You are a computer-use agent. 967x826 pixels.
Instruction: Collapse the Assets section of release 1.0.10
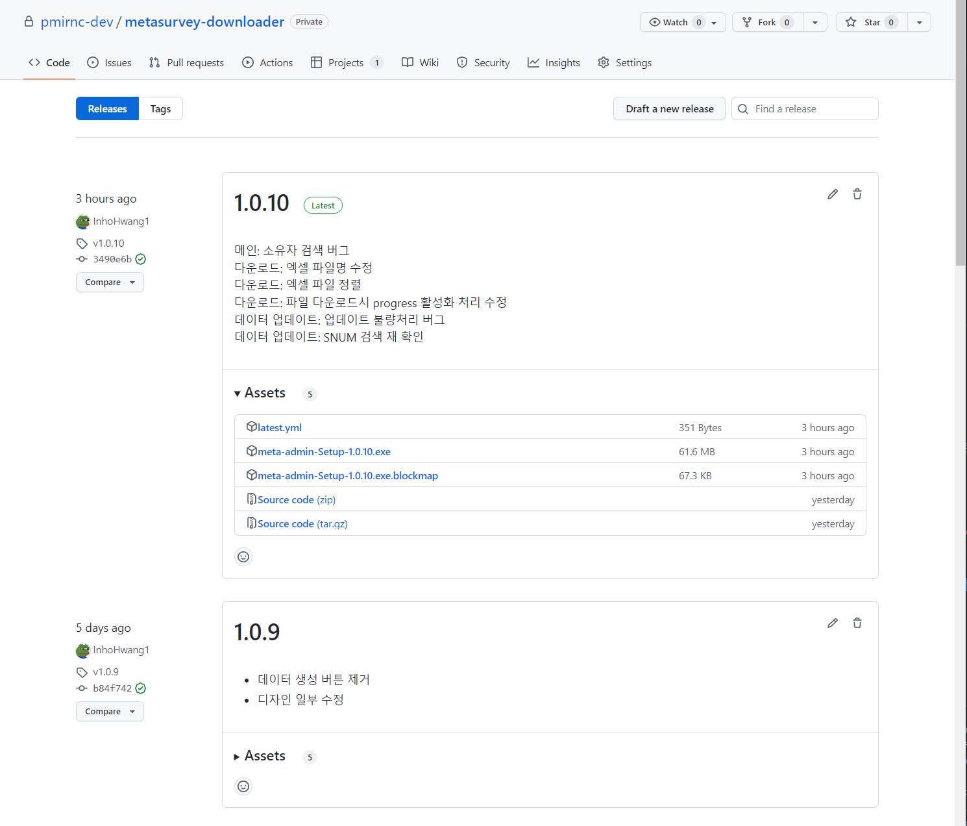(260, 393)
